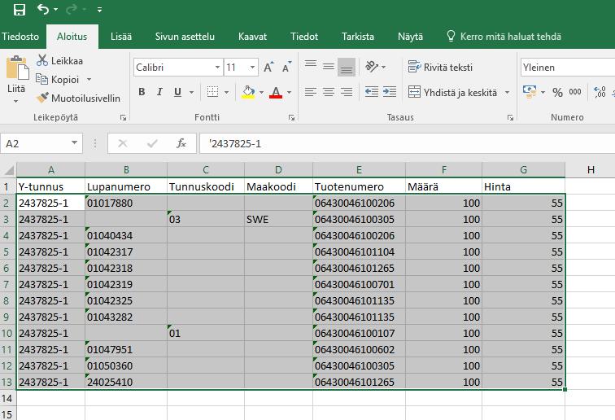
Task: Apply accounting currency number format
Action: click(x=530, y=92)
